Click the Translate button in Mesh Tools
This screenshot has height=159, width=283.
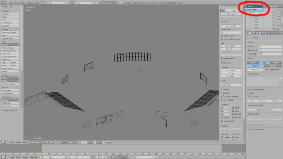tap(11, 14)
